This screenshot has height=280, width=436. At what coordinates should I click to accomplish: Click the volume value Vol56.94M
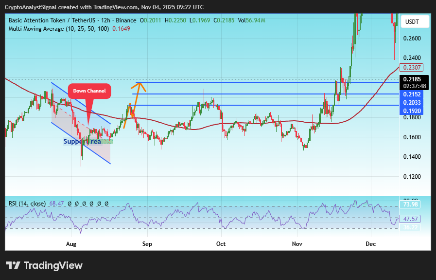251,20
